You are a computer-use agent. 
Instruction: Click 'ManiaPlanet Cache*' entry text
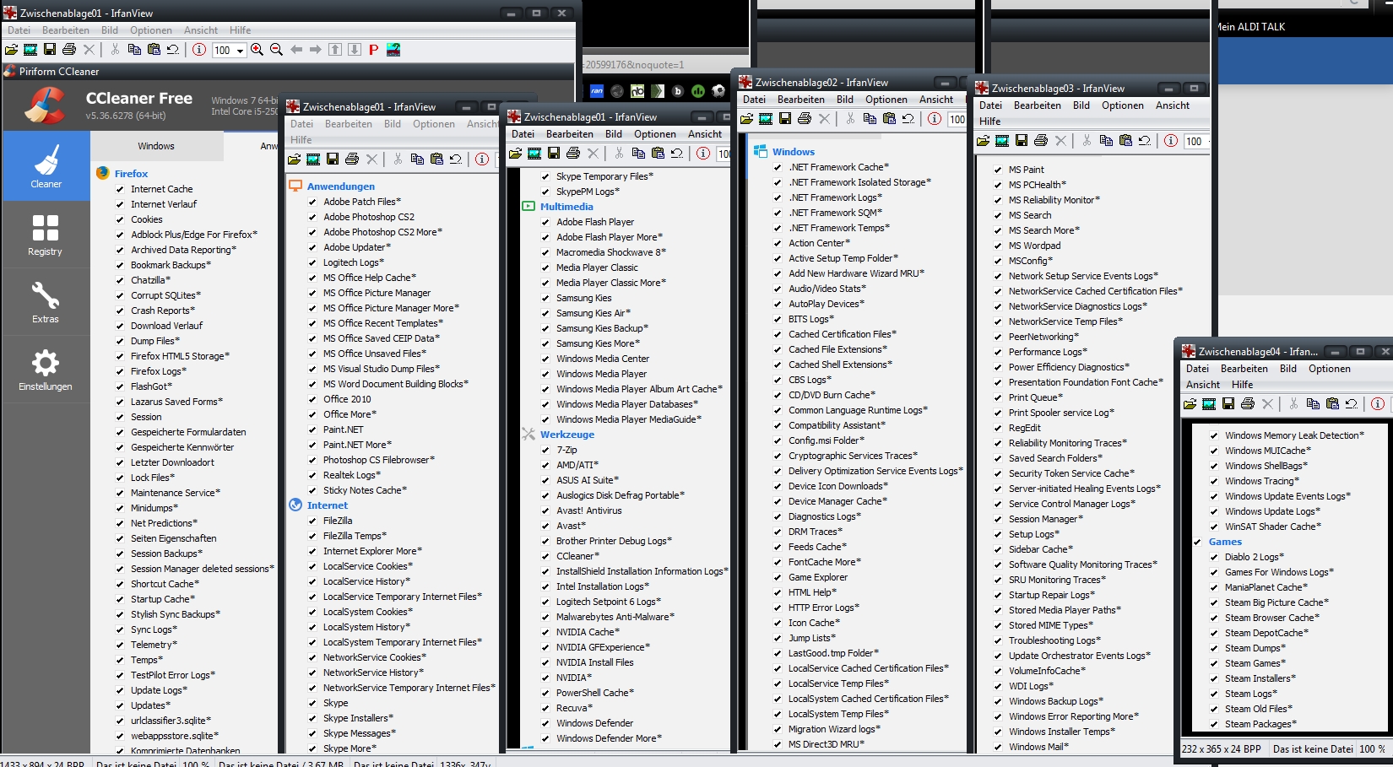[1266, 587]
